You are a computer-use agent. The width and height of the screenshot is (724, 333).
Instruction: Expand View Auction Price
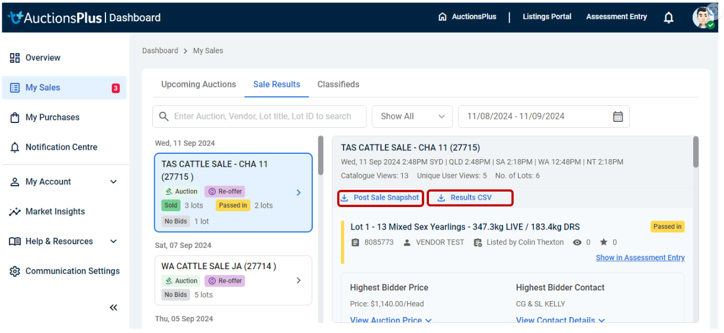[x=391, y=321]
